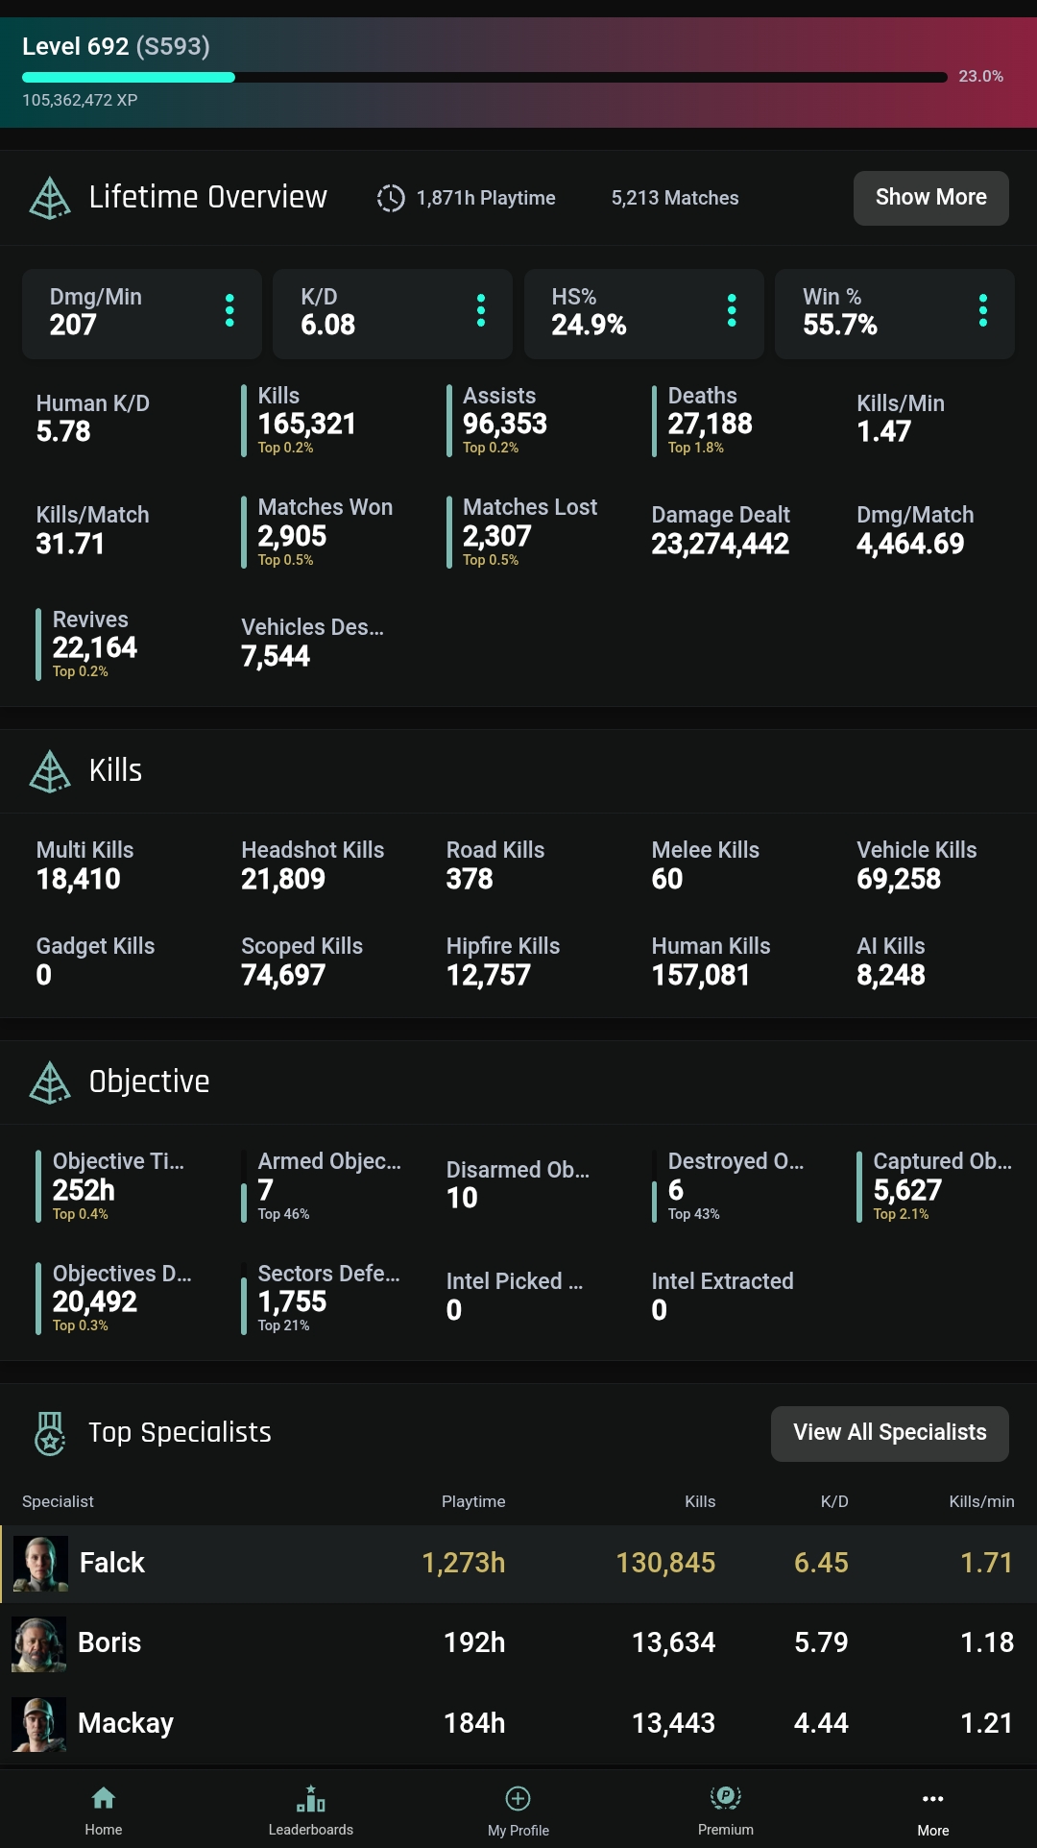The image size is (1037, 1848).
Task: Open the Dmg/Min card options menu
Action: (229, 311)
